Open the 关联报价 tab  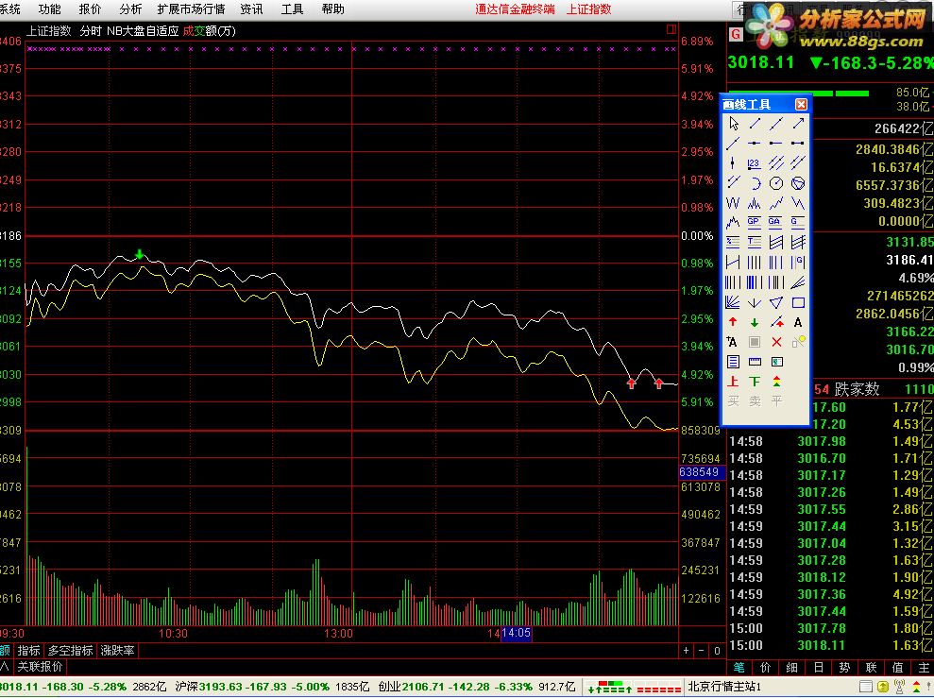[x=40, y=667]
